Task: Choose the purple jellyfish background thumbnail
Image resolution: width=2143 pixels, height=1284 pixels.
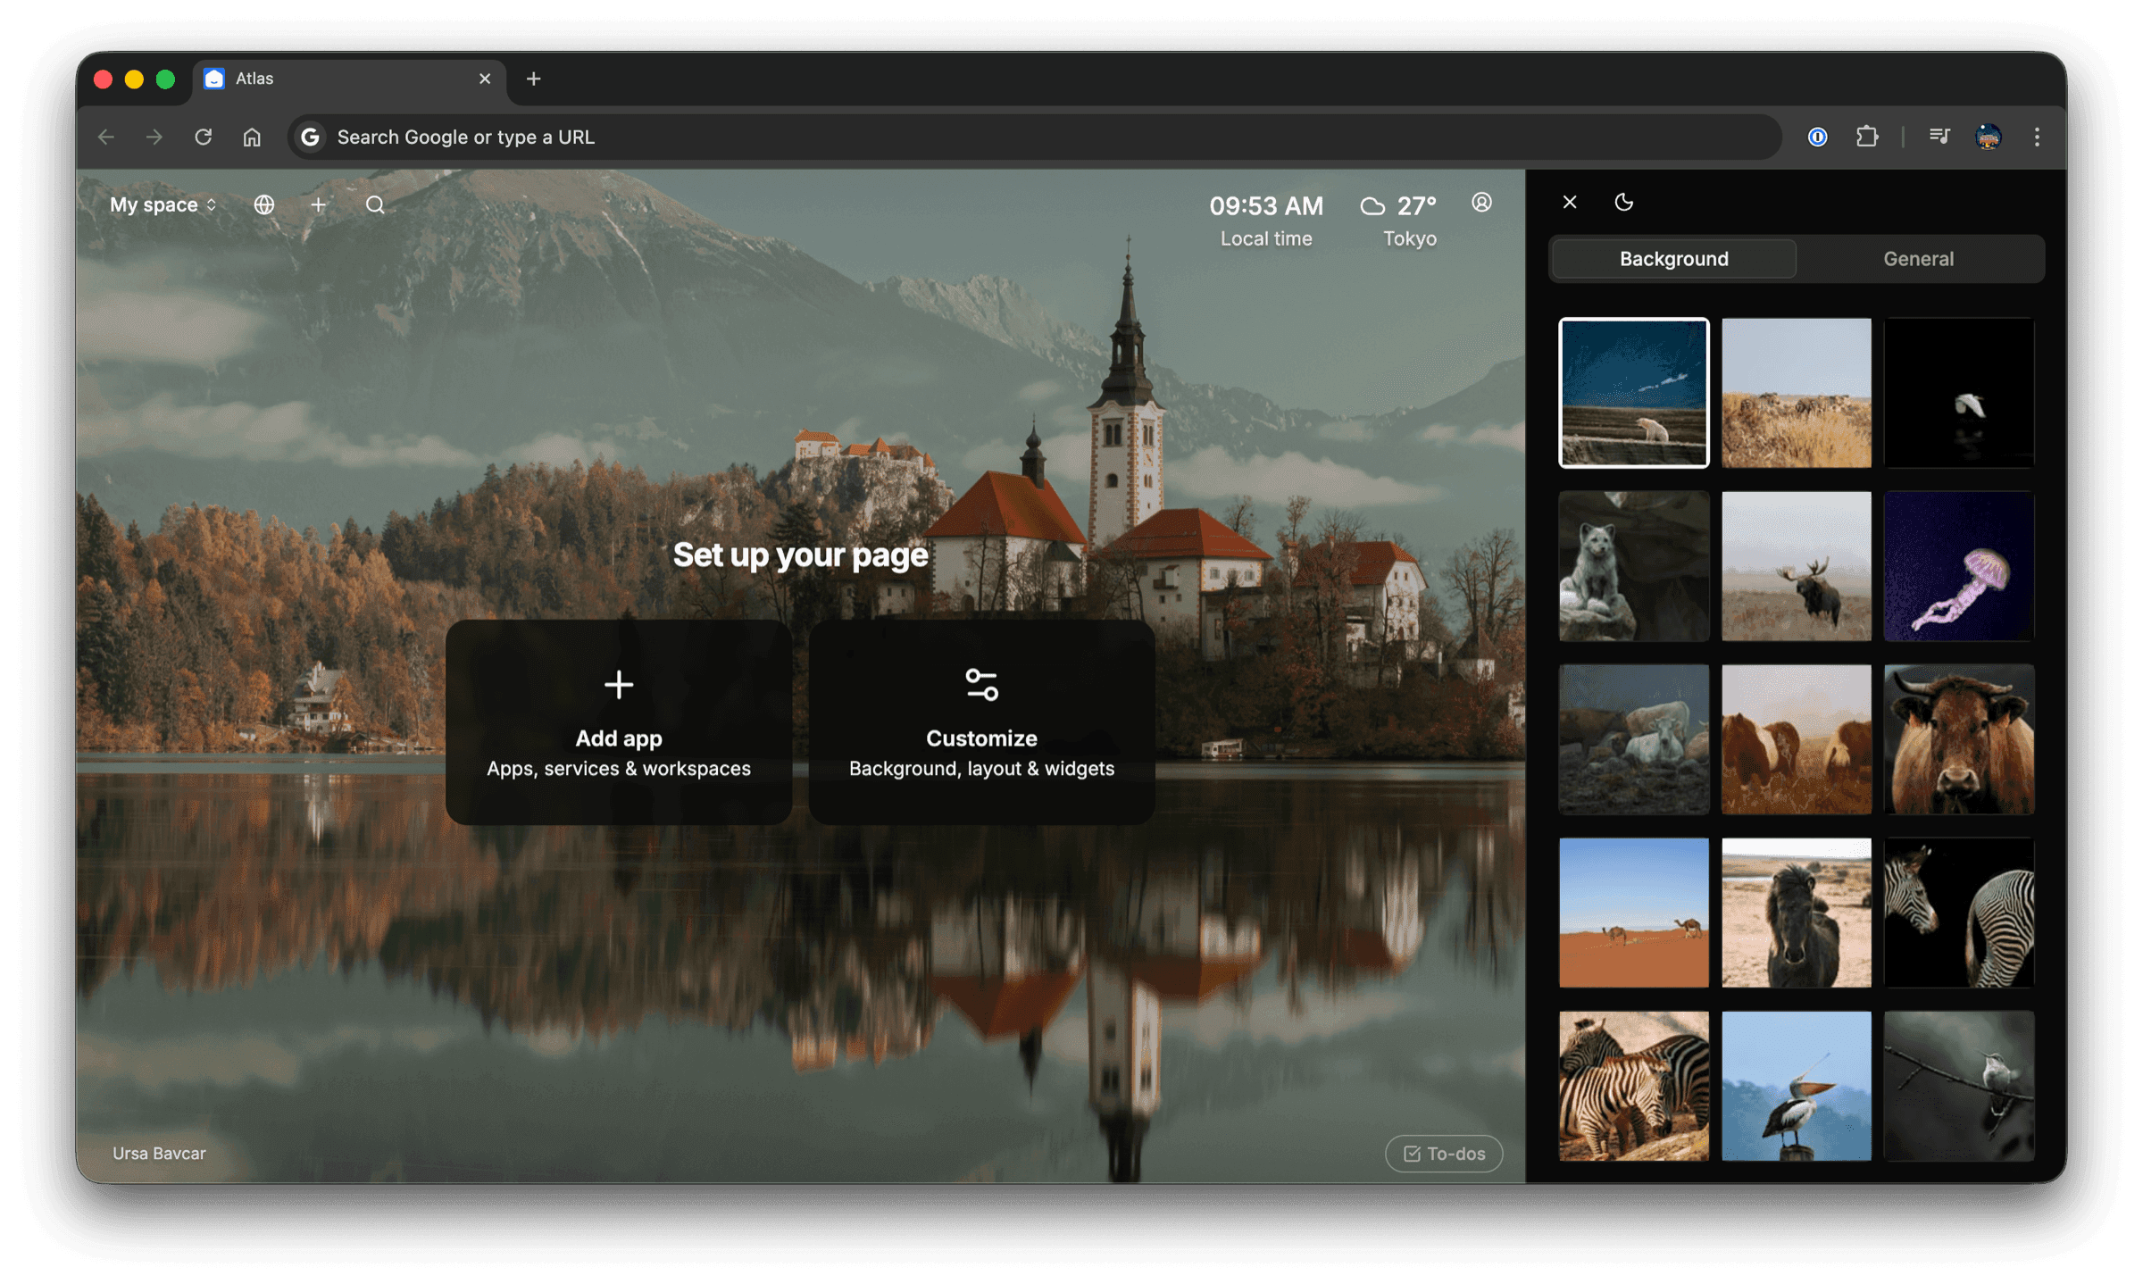Action: click(x=1958, y=566)
